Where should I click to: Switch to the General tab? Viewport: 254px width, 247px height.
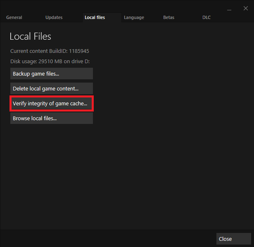[14, 17]
